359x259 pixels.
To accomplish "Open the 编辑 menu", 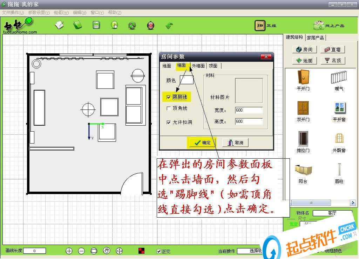I will 80,13.
